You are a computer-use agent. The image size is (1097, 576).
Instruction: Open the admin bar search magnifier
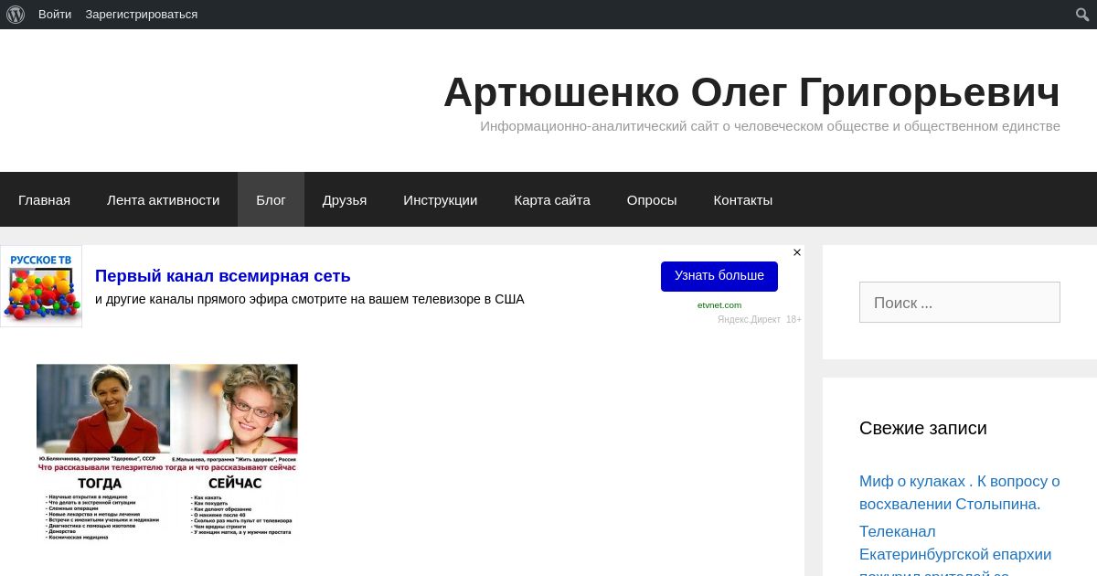point(1082,15)
